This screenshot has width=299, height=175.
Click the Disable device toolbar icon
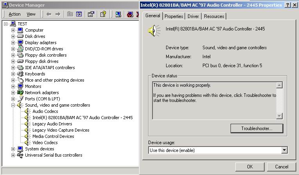pyautogui.click(x=130, y=14)
